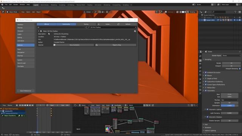The width and height of the screenshot is (242, 136).
Task: Select solid viewport shading mode icon
Action: tap(183, 12)
